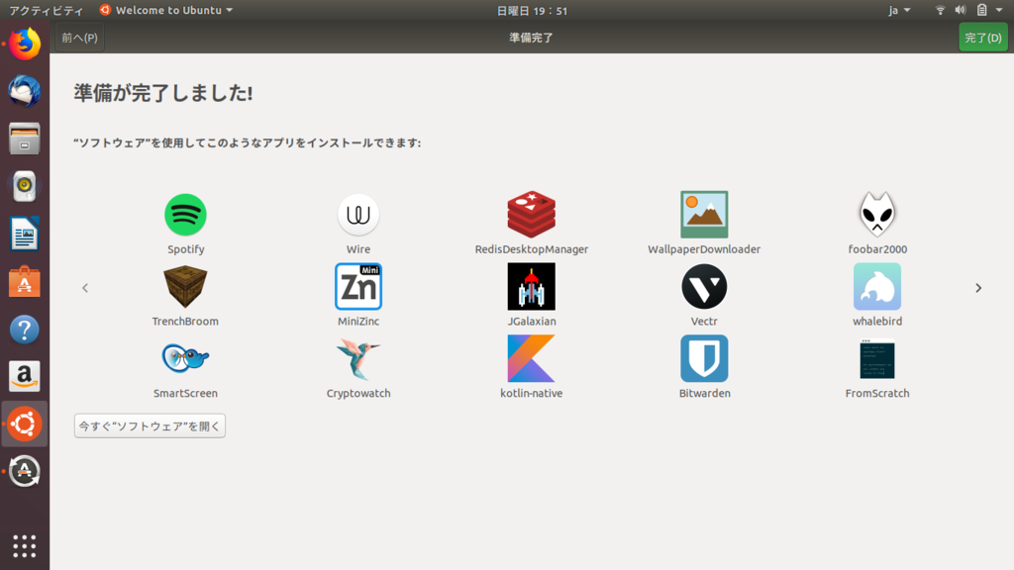The height and width of the screenshot is (570, 1014).
Task: Click the 準備が完了しました! heading
Action: pos(163,93)
